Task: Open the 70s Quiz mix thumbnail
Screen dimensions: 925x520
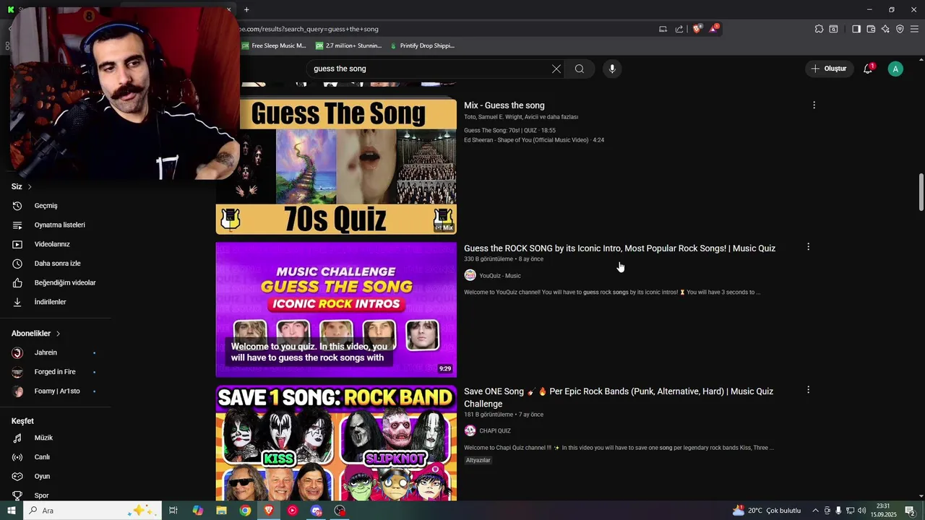Action: 336,166
